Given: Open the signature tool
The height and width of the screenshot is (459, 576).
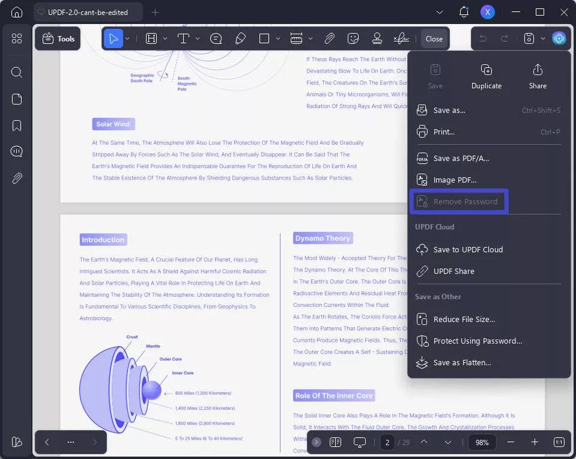Looking at the screenshot, I should (401, 38).
